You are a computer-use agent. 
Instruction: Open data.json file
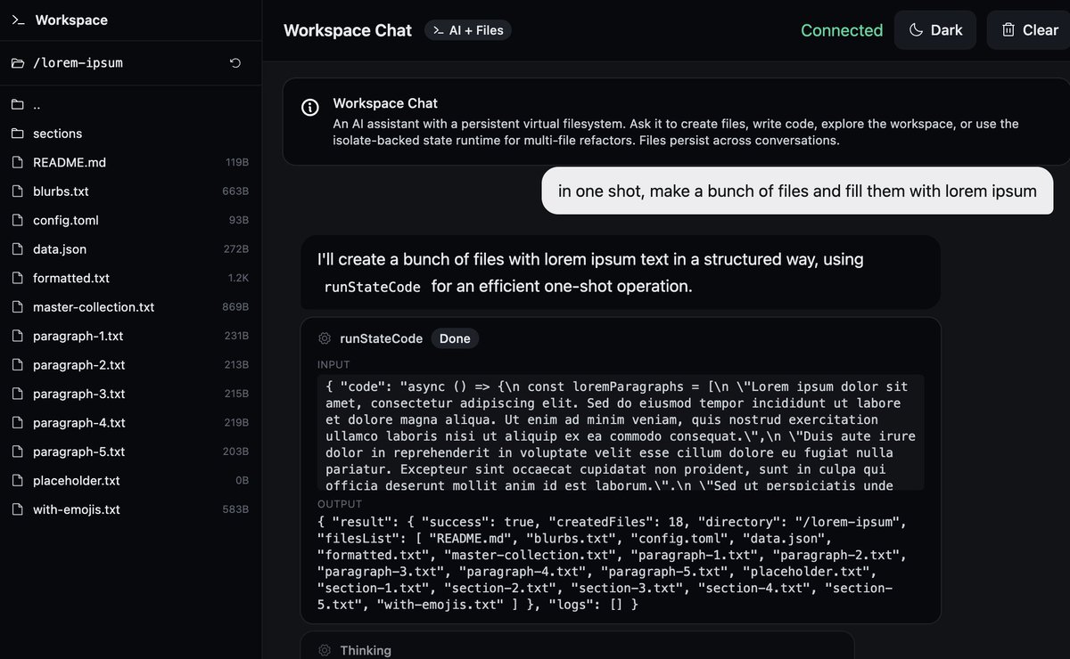pyautogui.click(x=130, y=249)
